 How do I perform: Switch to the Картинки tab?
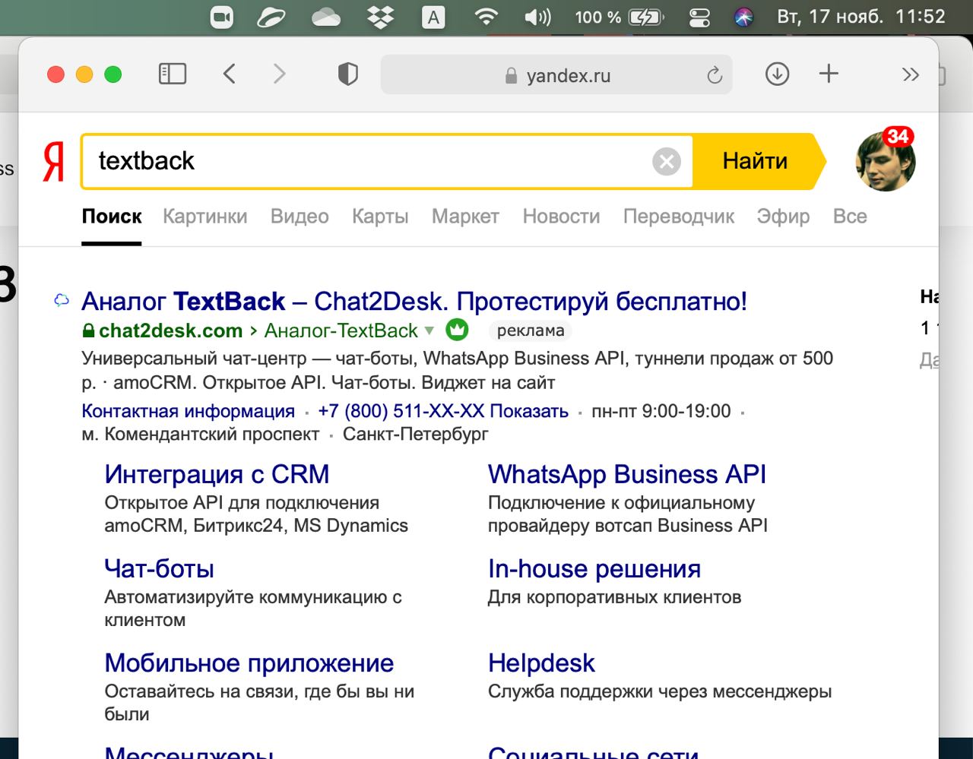click(x=205, y=217)
